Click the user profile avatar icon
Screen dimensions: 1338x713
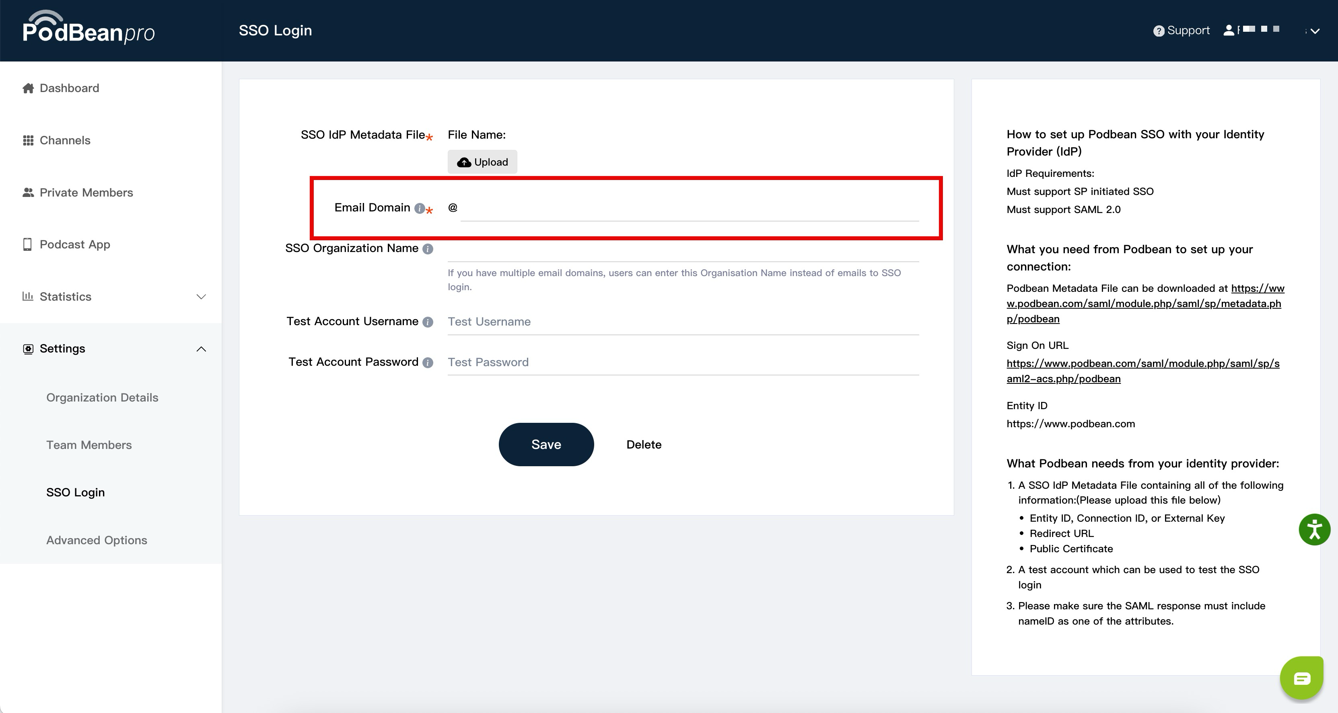pyautogui.click(x=1229, y=30)
